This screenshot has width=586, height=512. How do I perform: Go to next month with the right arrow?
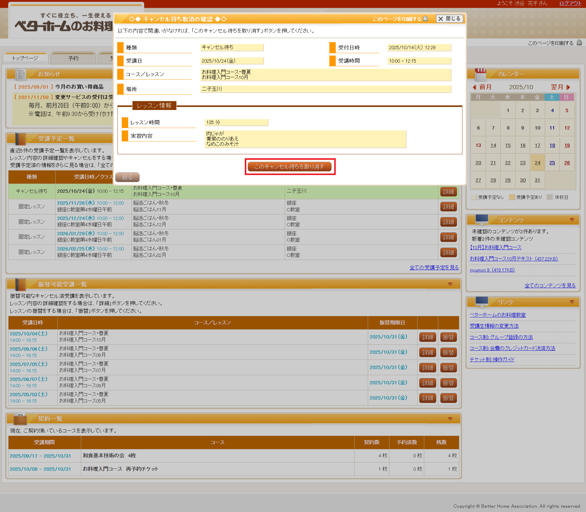(568, 87)
